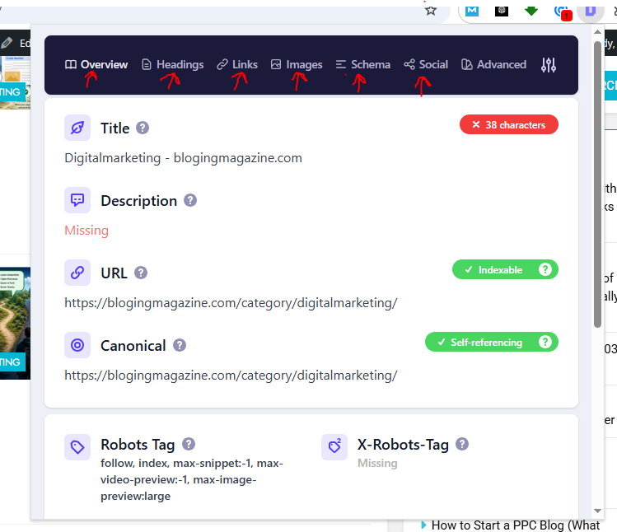Viewport: 617px width, 532px height.
Task: Click the URL chain link icon
Action: pyautogui.click(x=77, y=273)
